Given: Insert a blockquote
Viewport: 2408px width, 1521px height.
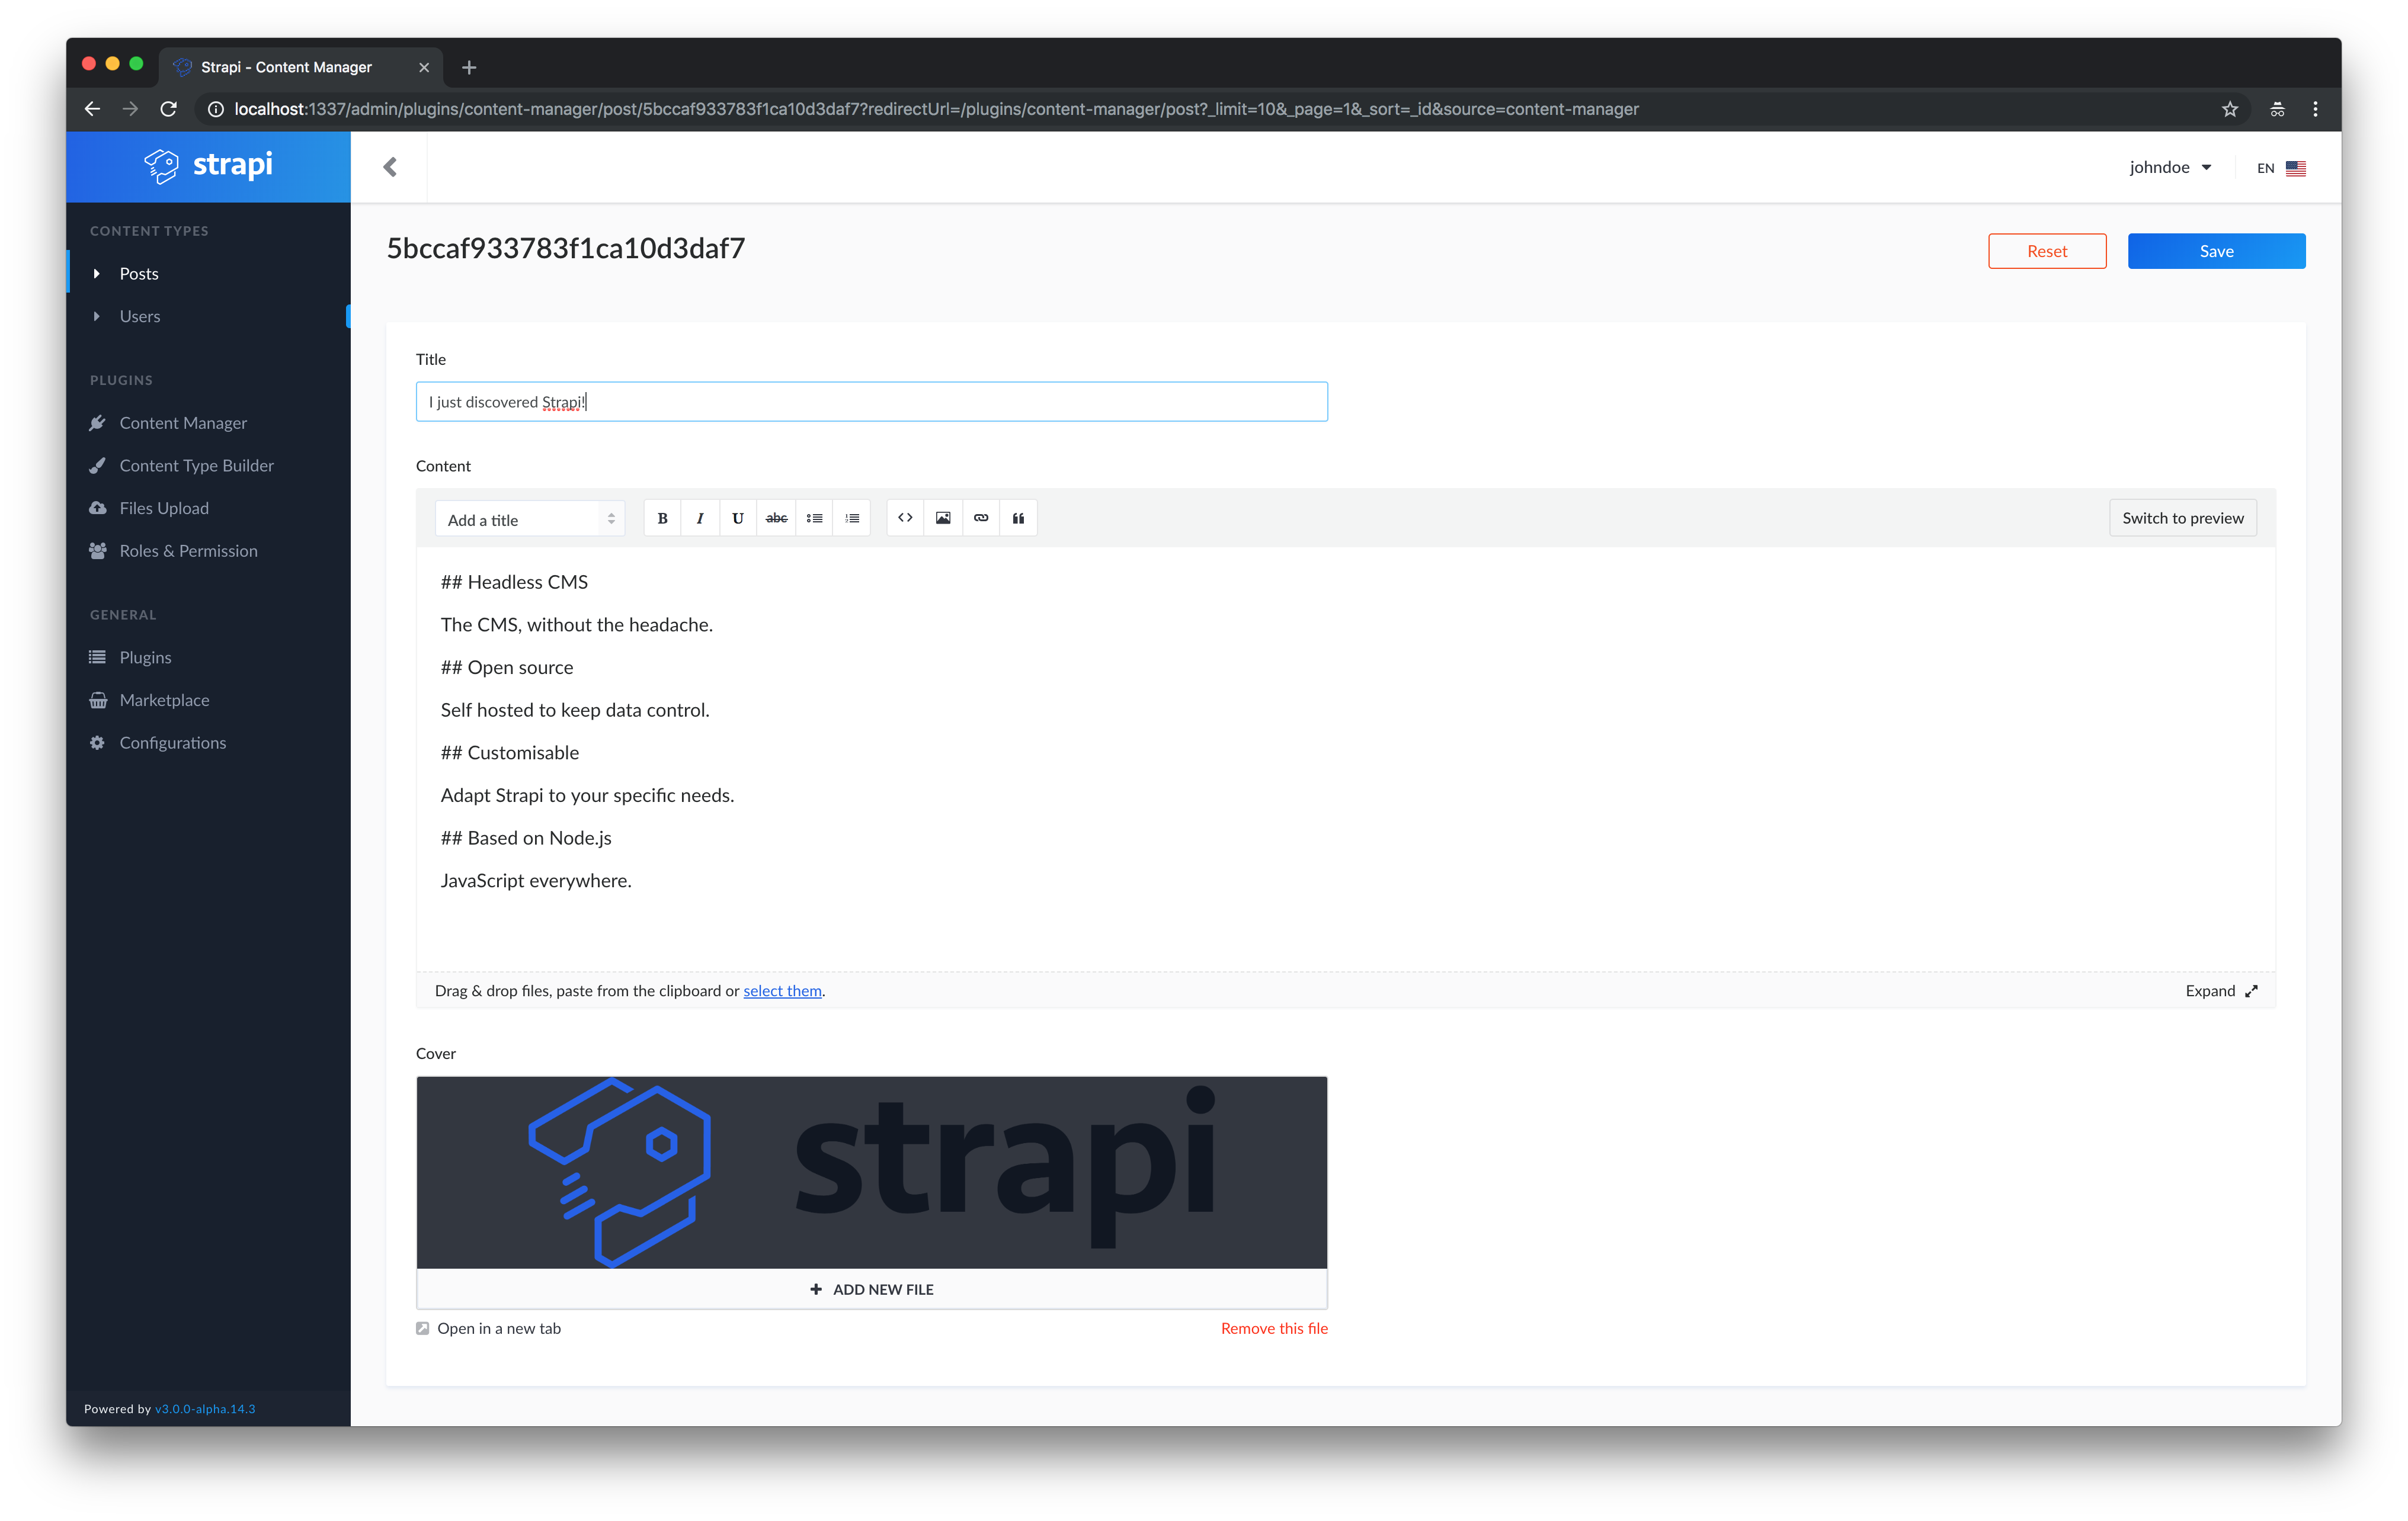Looking at the screenshot, I should (x=1018, y=518).
